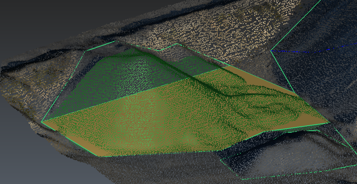Viewport: 357px width, 184px height.
Task: Select the bottom vertex of the tan base plane
Action: point(100,156)
